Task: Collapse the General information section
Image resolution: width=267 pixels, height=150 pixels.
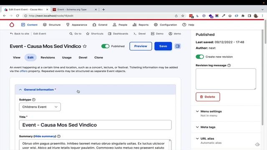Action: [96, 90]
